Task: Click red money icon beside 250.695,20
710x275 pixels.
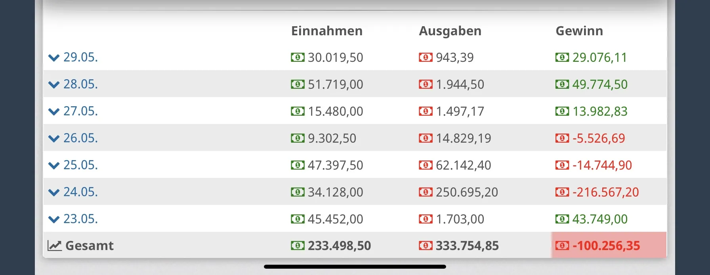Action: pyautogui.click(x=426, y=192)
